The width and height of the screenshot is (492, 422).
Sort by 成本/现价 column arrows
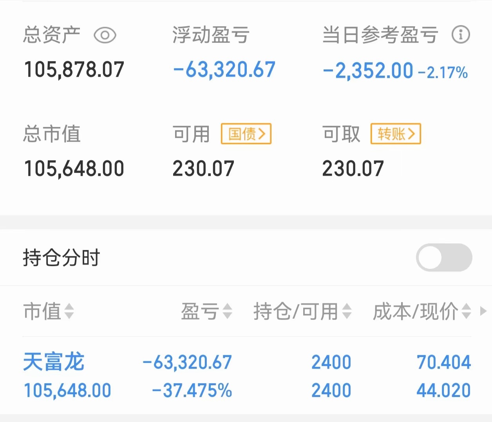466,312
